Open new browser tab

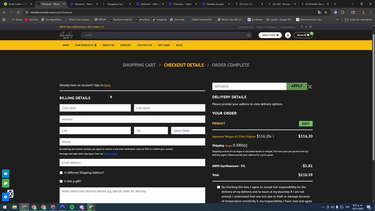tap(335, 4)
